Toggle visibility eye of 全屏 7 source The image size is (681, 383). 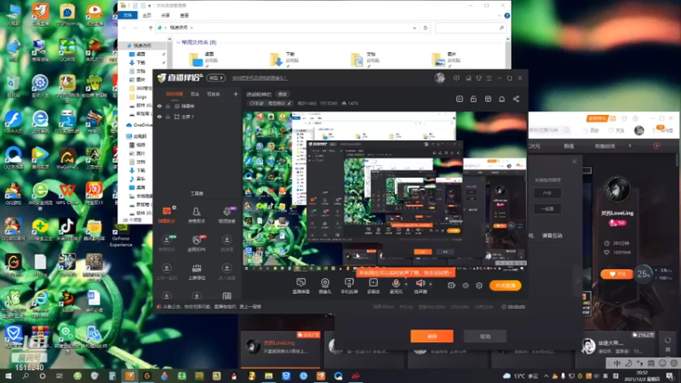[159, 117]
